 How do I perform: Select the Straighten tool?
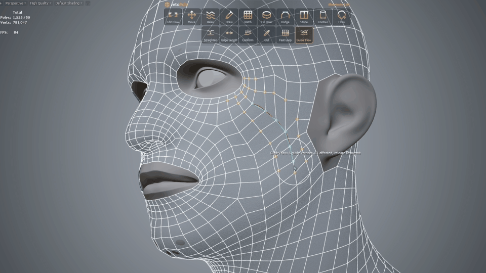211,35
